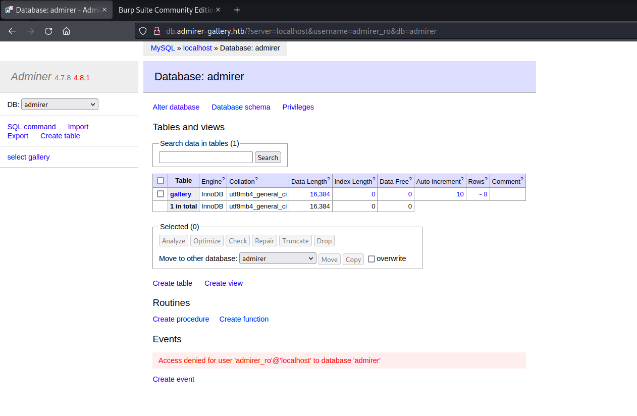Open the DB selector dropdown
This screenshot has width=637, height=416.
60,105
